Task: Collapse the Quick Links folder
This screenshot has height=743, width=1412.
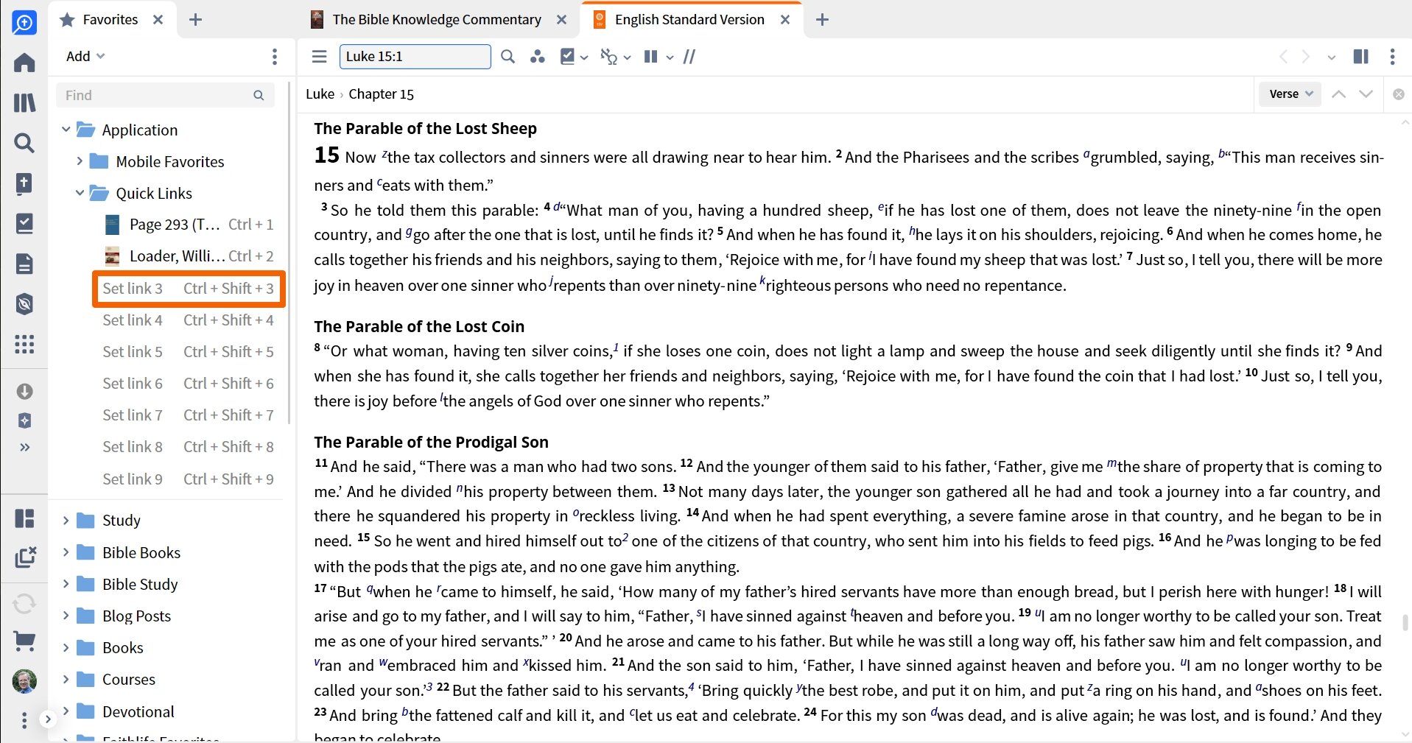Action: [x=80, y=193]
